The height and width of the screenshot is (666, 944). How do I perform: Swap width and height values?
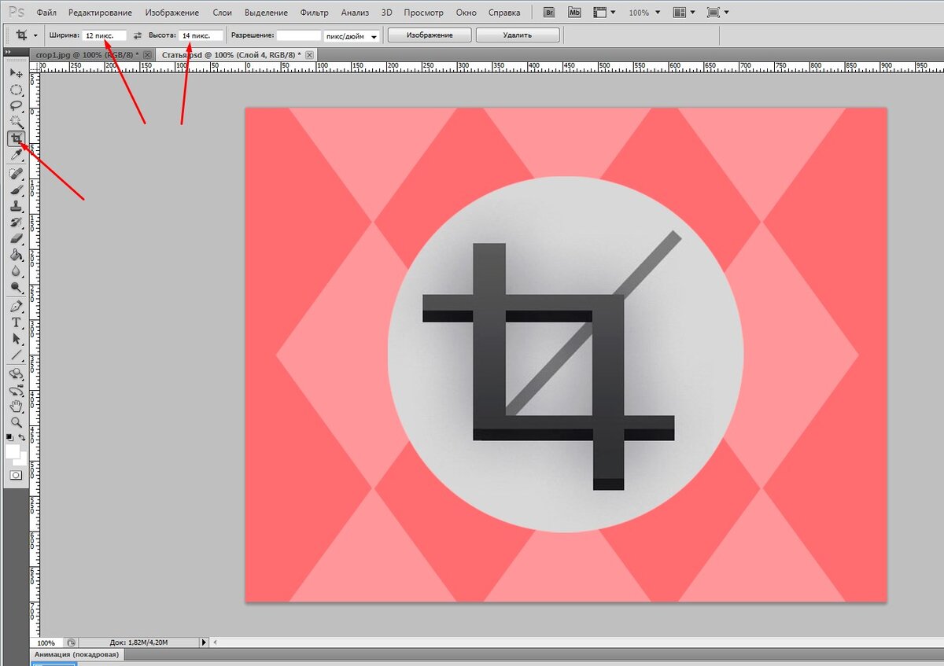[x=138, y=35]
